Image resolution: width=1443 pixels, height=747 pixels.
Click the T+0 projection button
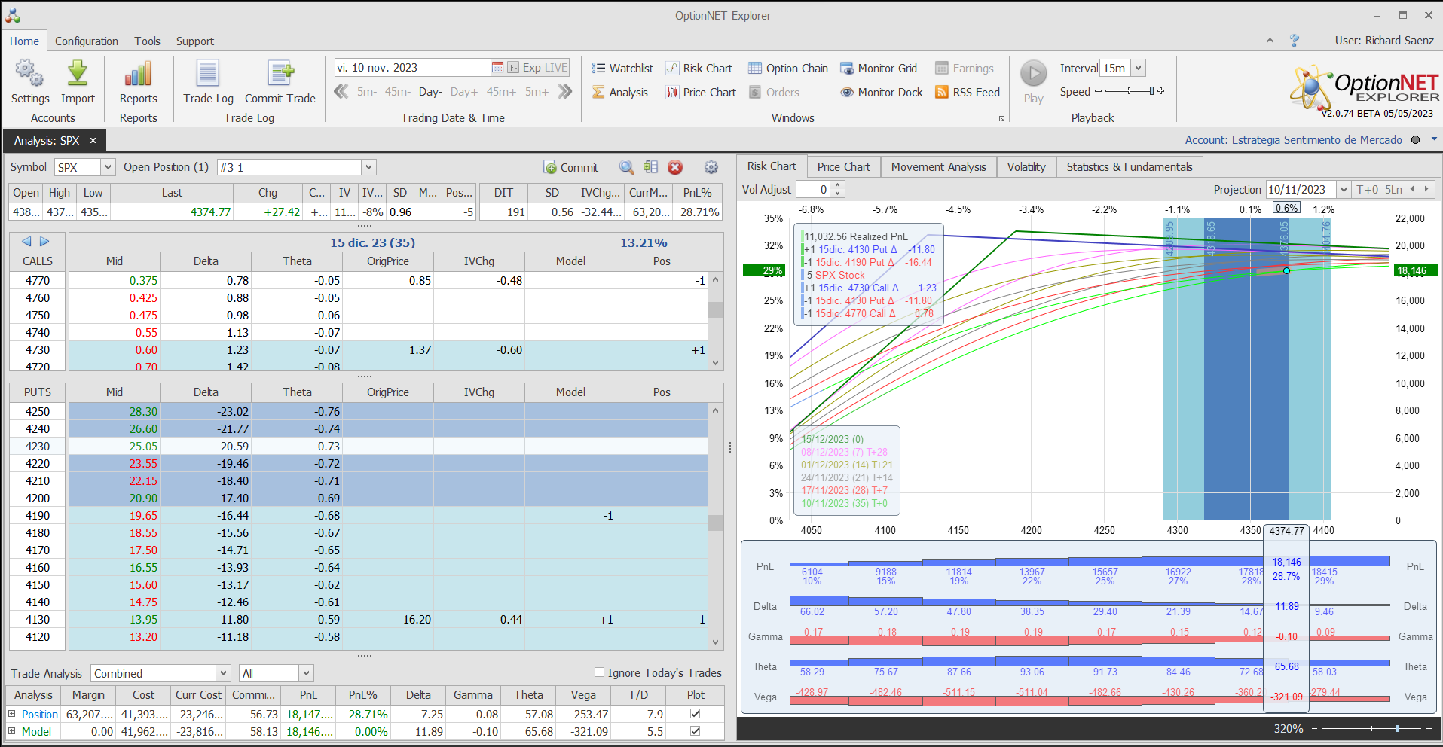[1367, 190]
